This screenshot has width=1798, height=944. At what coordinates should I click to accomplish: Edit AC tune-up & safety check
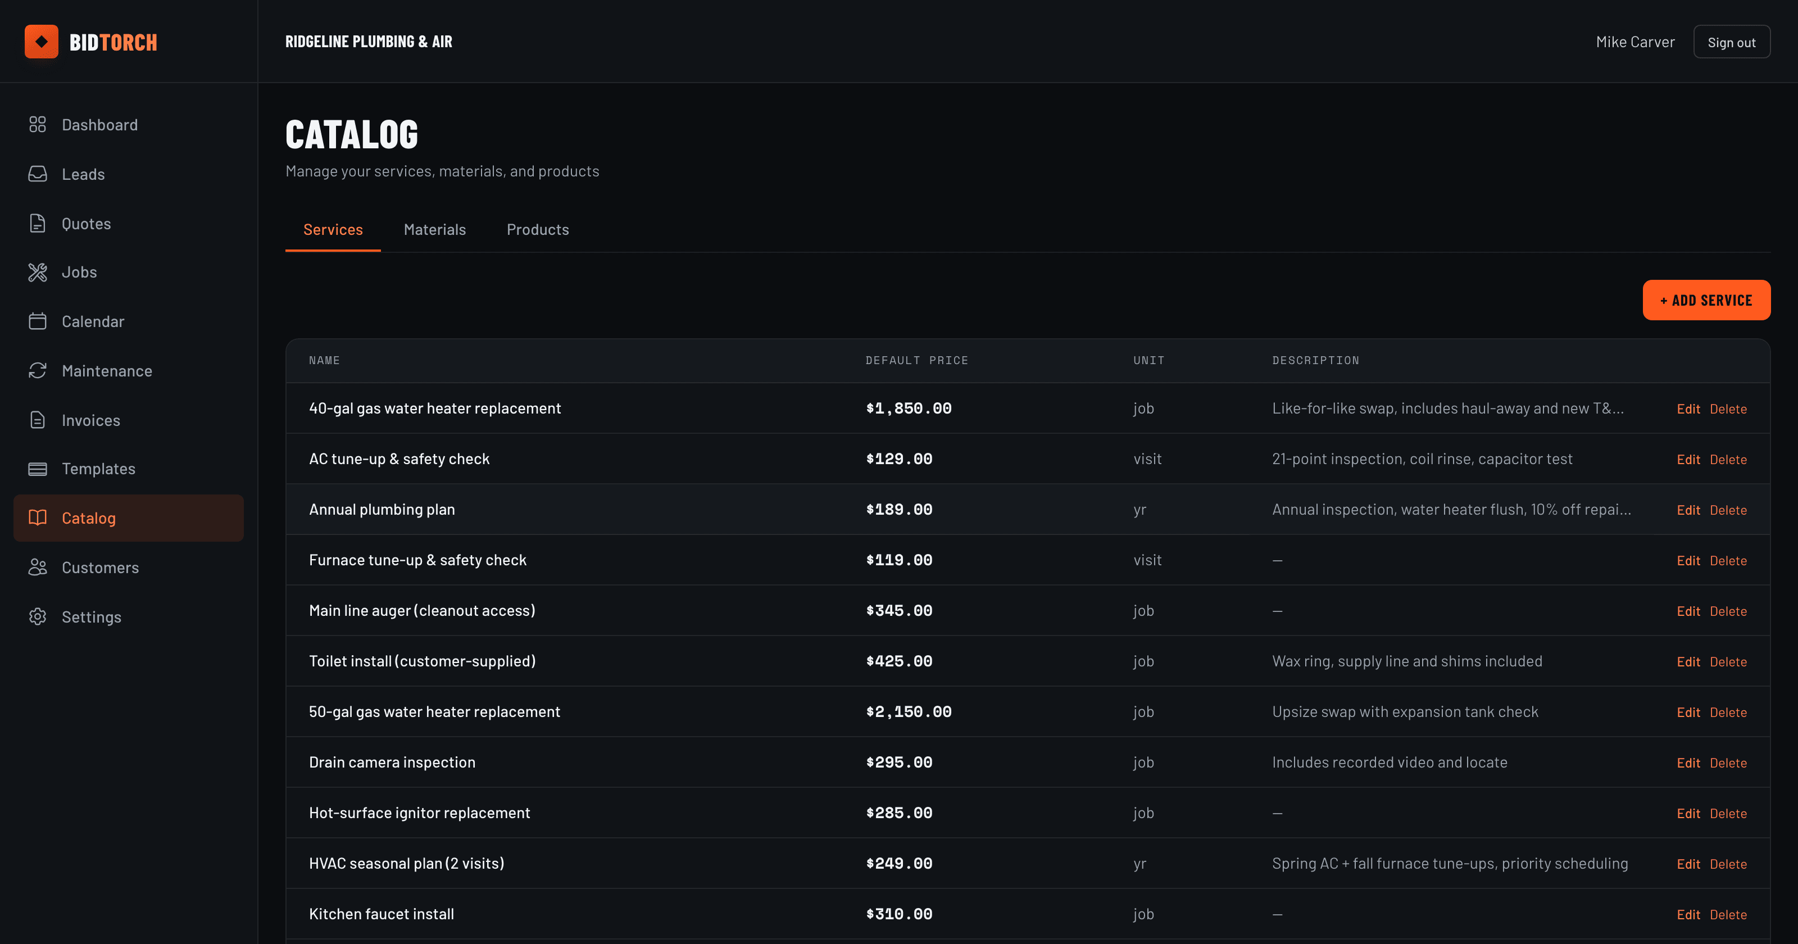(x=1688, y=460)
